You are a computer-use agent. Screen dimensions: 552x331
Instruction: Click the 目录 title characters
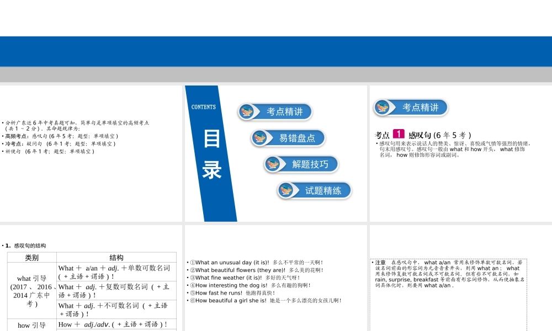(x=211, y=154)
